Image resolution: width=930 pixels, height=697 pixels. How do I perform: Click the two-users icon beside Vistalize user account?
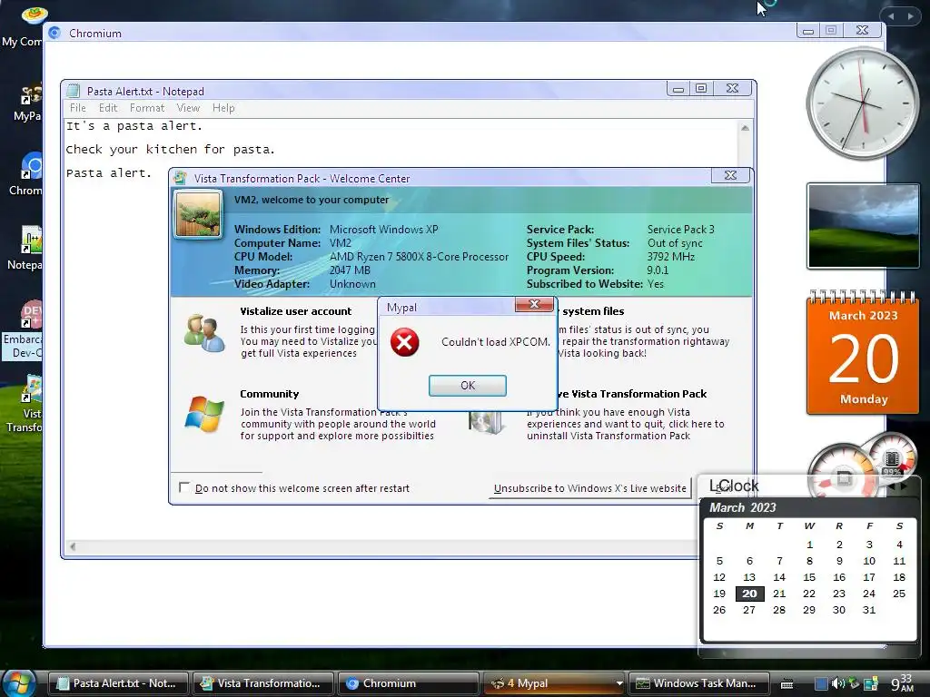pos(204,334)
